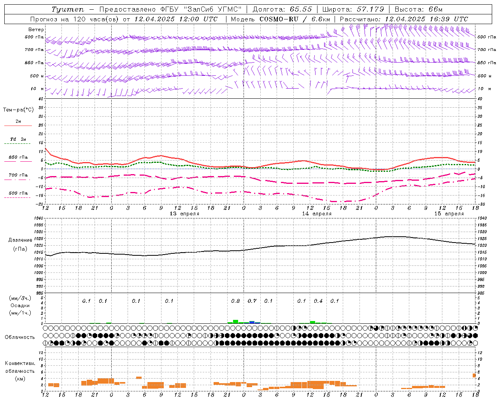Viewport: 498px width, 398px height.
Task: Click the 'Конвективн.' convective cloud label
Action: click(20, 363)
